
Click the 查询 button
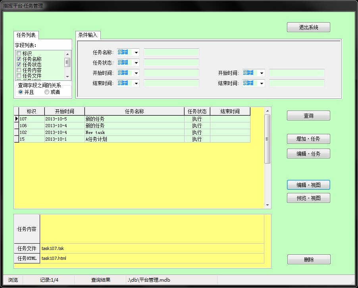pyautogui.click(x=308, y=116)
